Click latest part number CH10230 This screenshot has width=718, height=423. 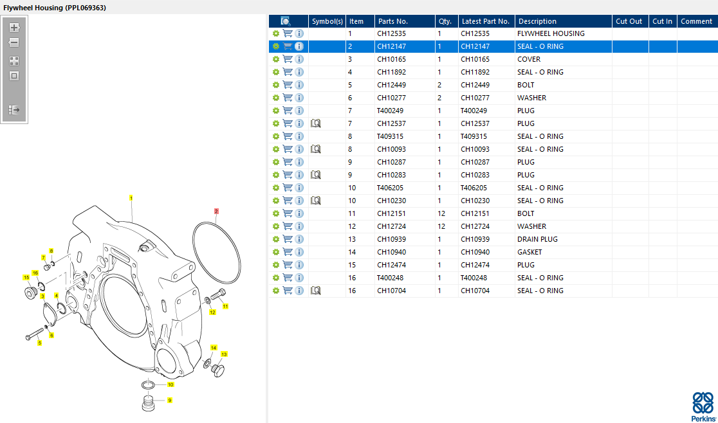click(475, 201)
